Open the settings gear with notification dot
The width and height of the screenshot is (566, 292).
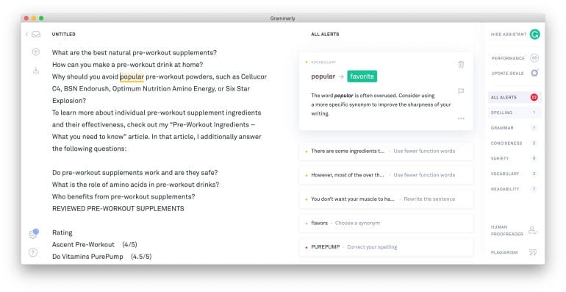33,234
